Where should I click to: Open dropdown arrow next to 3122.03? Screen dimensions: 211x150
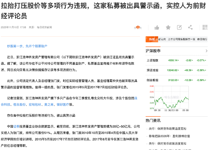click(178, 80)
